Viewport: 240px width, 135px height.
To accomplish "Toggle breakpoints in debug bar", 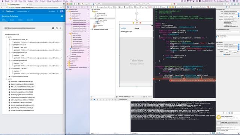I will 94,100.
